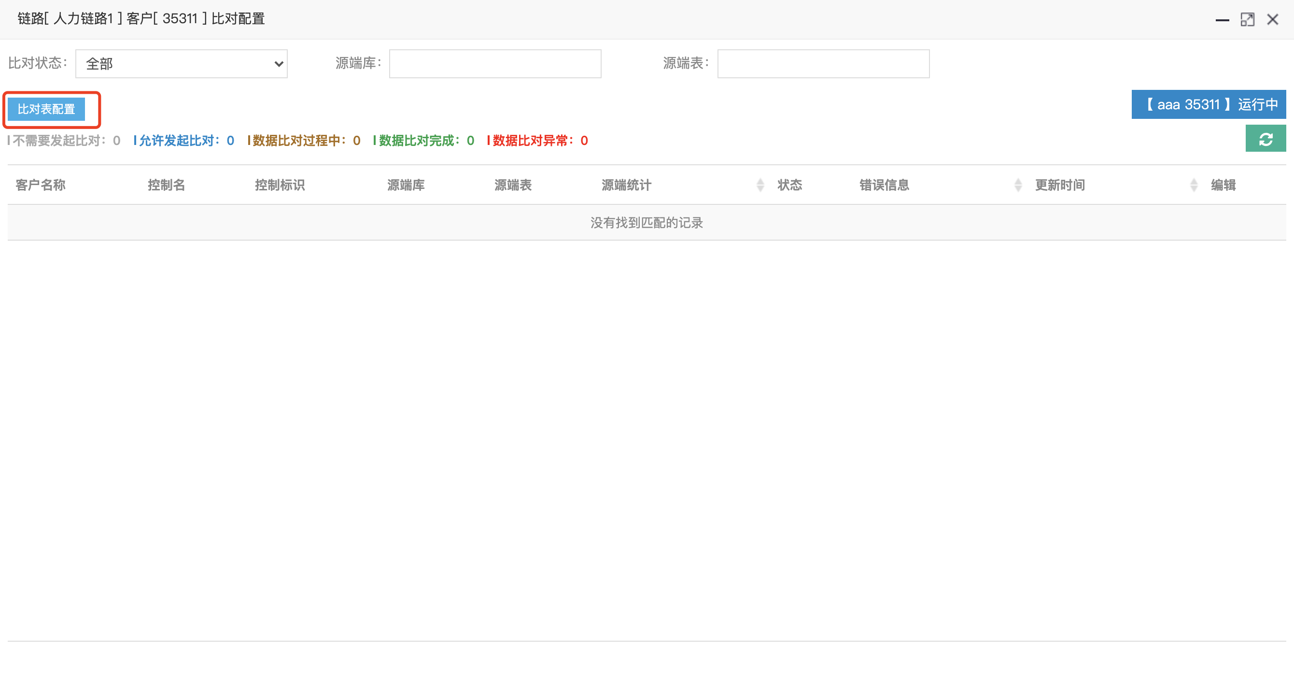Filter by 数据比对异常 status
Image resolution: width=1294 pixels, height=690 pixels.
coord(537,141)
